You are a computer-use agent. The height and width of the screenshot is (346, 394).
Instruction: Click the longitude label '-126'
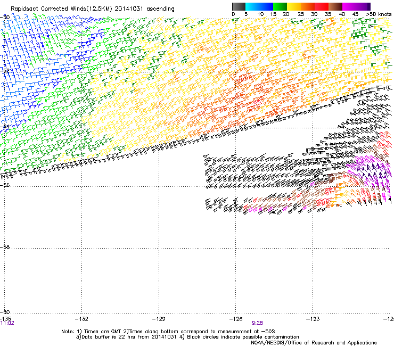[x=236, y=319]
